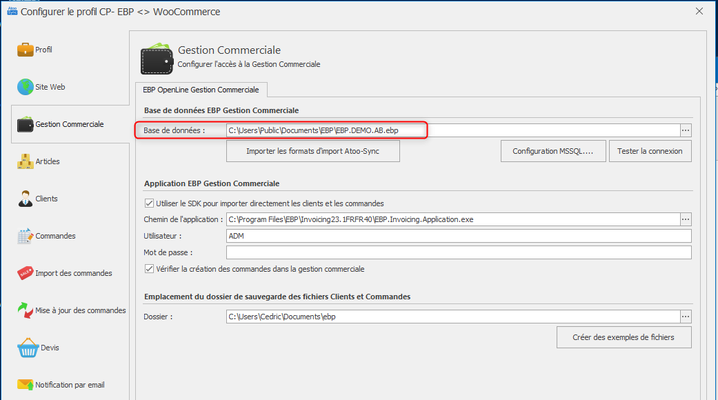
Task: Open the Notification par email label
Action: point(70,385)
